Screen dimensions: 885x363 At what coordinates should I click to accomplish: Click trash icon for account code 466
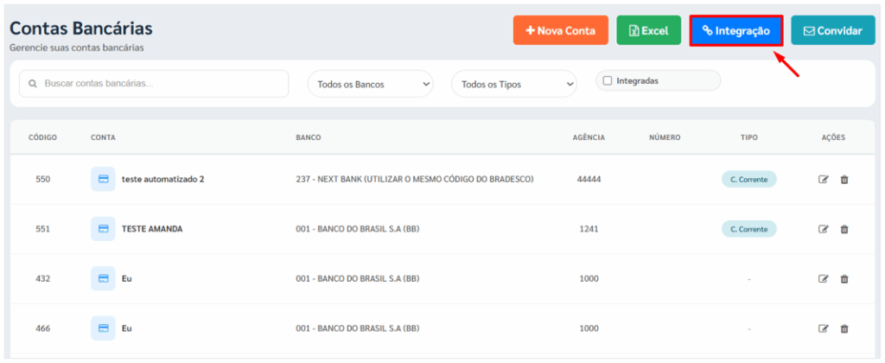(844, 328)
